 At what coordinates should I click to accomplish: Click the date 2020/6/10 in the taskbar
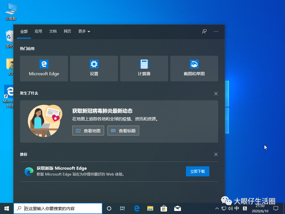click(x=260, y=211)
